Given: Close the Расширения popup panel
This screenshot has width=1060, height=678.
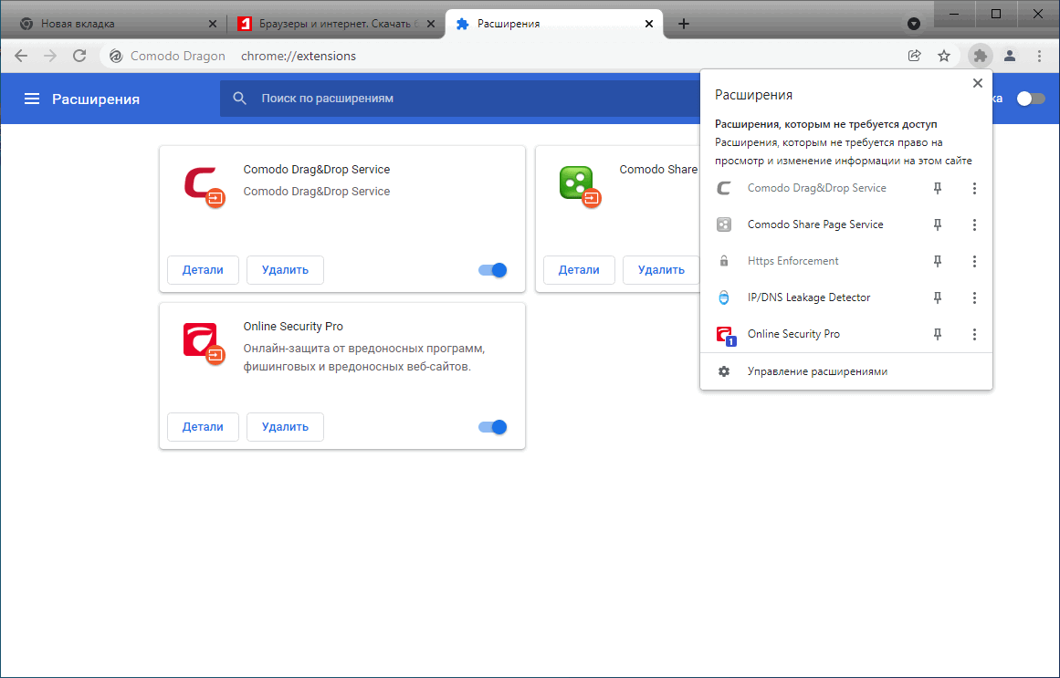Looking at the screenshot, I should [x=978, y=83].
